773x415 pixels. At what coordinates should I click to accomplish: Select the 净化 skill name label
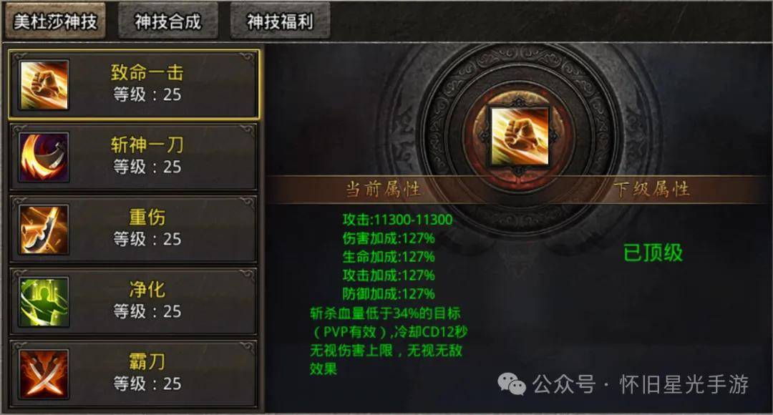(x=147, y=289)
